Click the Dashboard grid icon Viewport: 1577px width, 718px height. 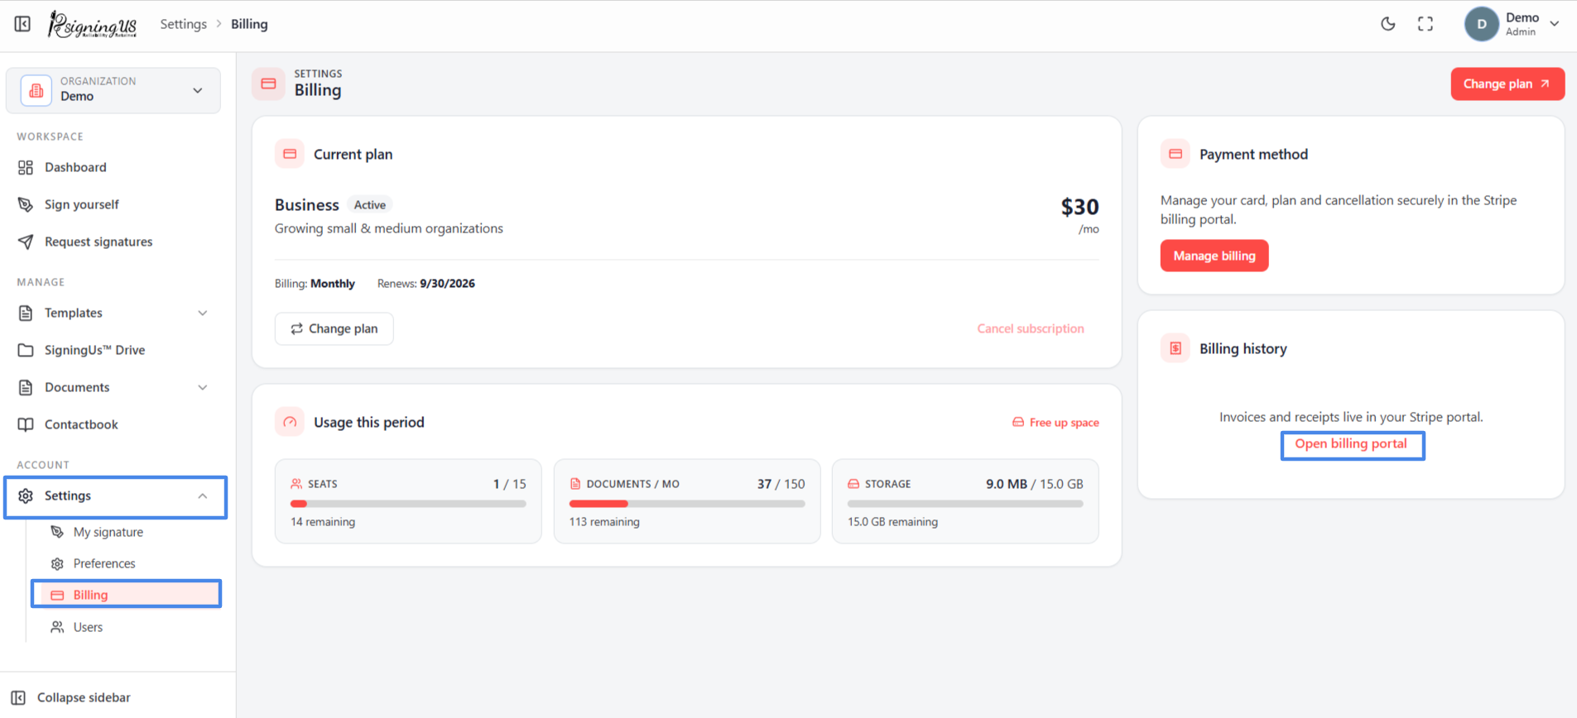(26, 167)
